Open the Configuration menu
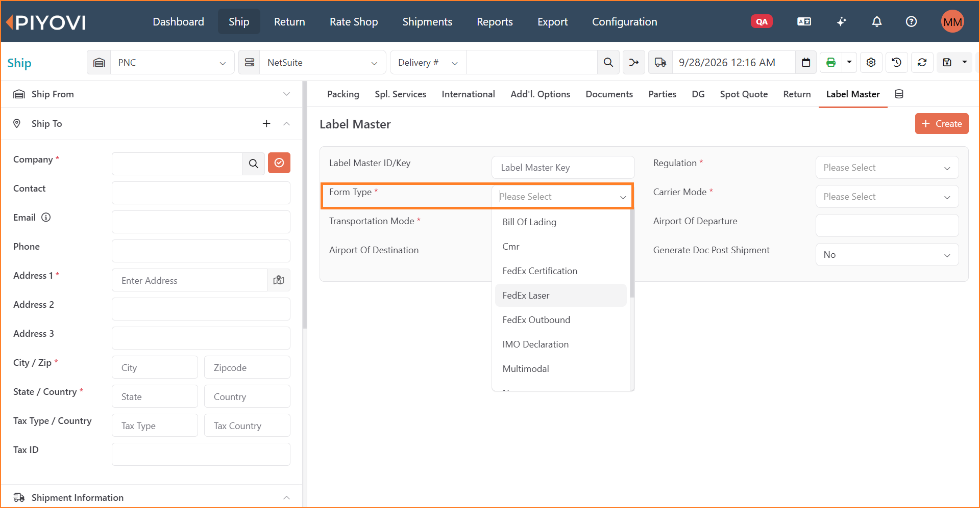This screenshot has height=508, width=980. 624,21
